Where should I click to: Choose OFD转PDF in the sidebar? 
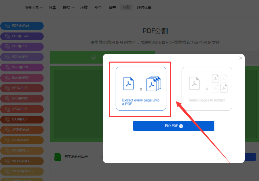click(x=22, y=98)
